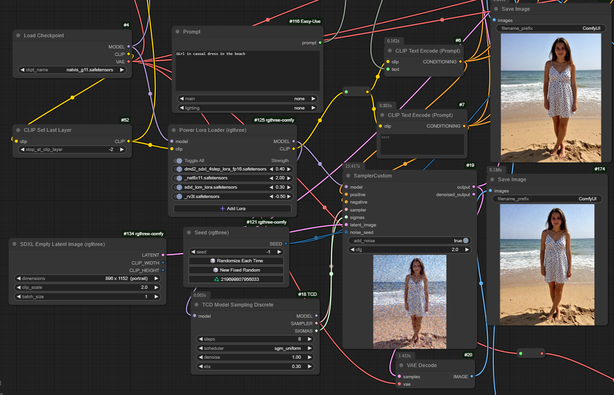The height and width of the screenshot is (395, 614).
Task: Click the CONDITIONING output port of node #6
Action: [x=460, y=61]
